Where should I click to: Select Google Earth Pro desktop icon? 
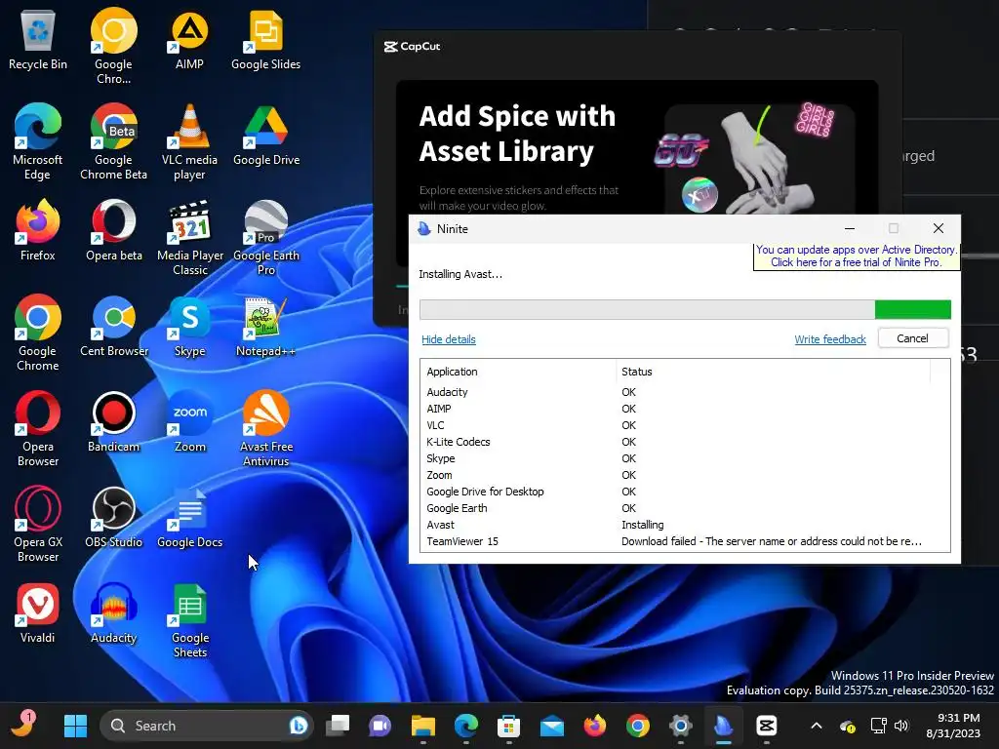(265, 238)
